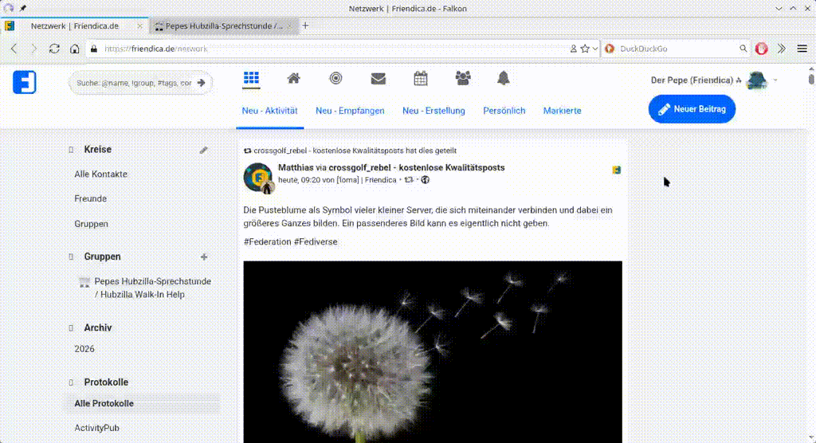Show more toolbar items chevron
Viewport: 816px width, 443px height.
coord(782,49)
